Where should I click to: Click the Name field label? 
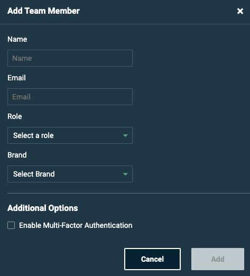[17, 39]
